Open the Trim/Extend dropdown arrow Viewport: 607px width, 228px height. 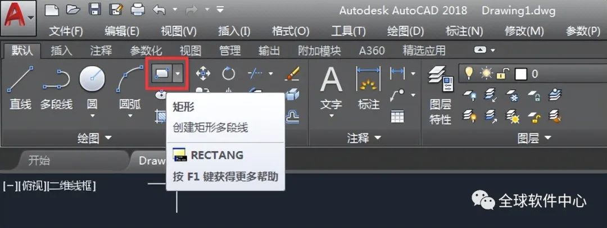[x=270, y=73]
